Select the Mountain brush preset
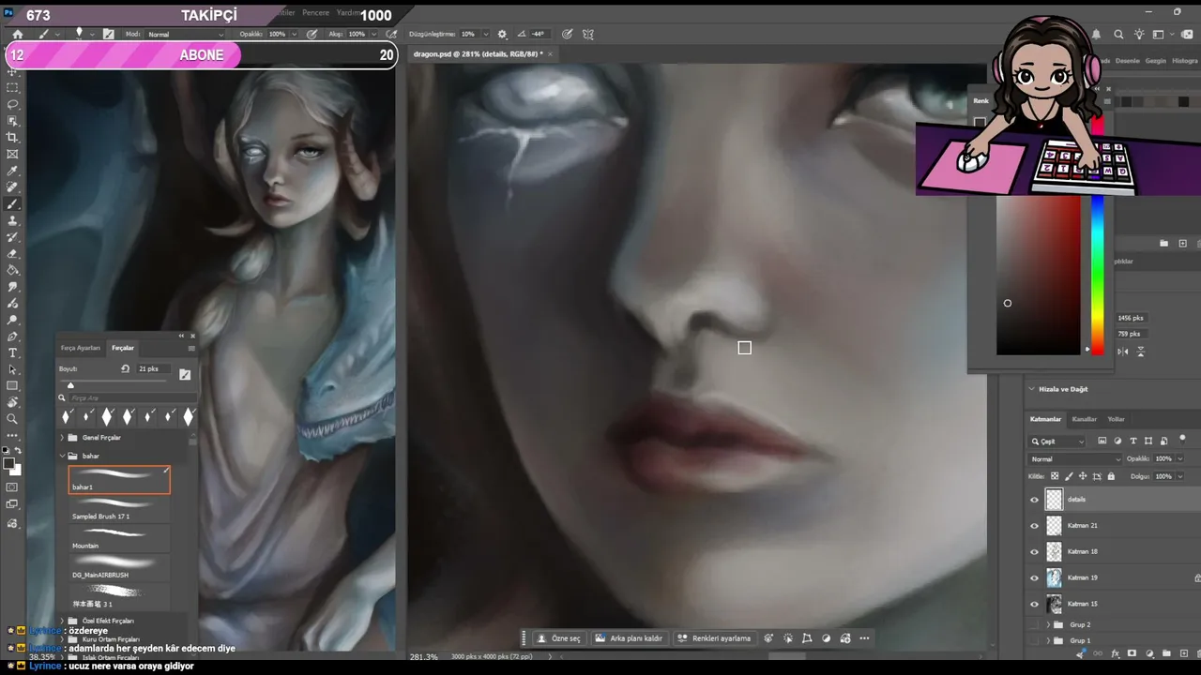The image size is (1201, 675). pos(119,538)
